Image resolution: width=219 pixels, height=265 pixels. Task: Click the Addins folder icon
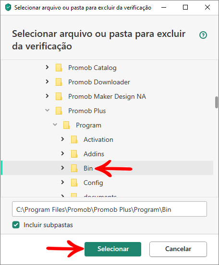[74, 154]
